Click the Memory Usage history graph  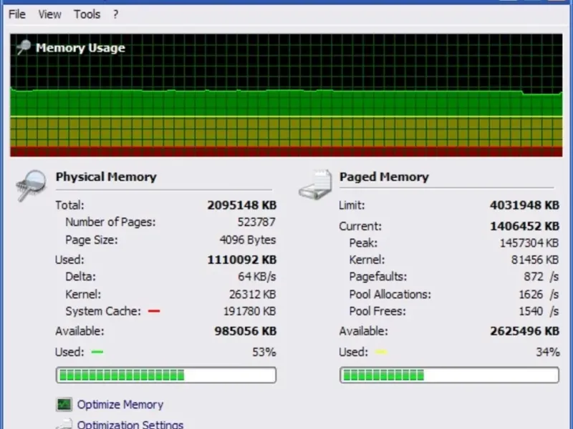[286, 95]
